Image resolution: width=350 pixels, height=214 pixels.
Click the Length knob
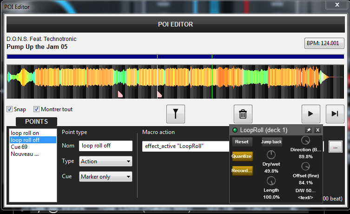coord(271,181)
